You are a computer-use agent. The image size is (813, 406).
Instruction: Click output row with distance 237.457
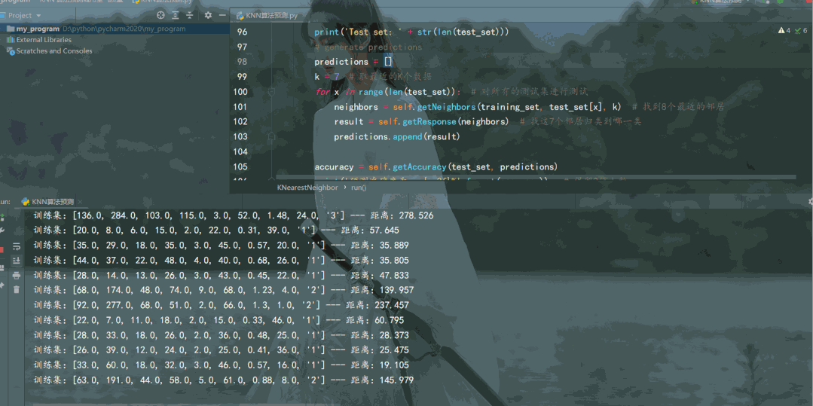[x=221, y=305]
